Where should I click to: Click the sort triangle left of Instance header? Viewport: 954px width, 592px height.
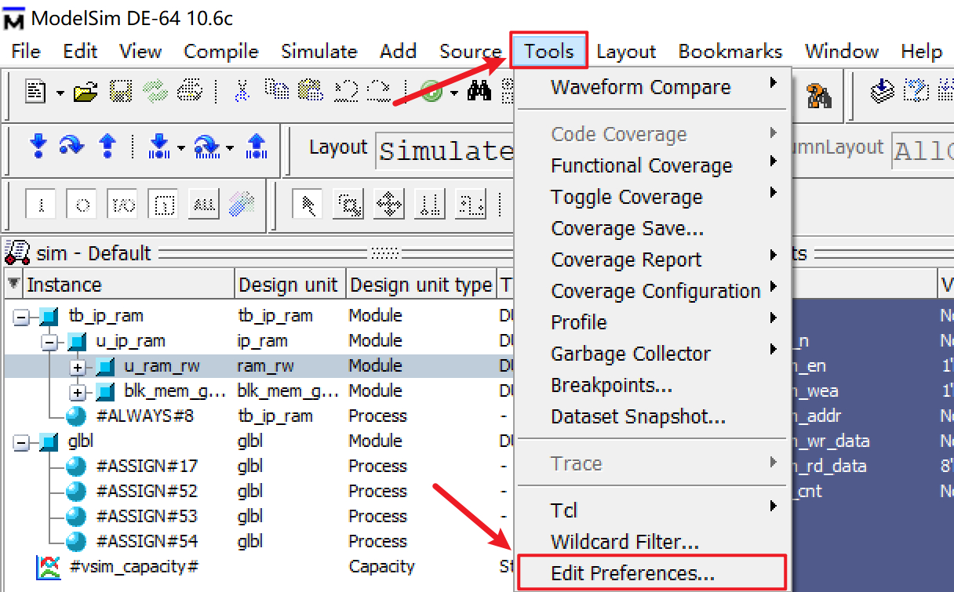(x=13, y=284)
